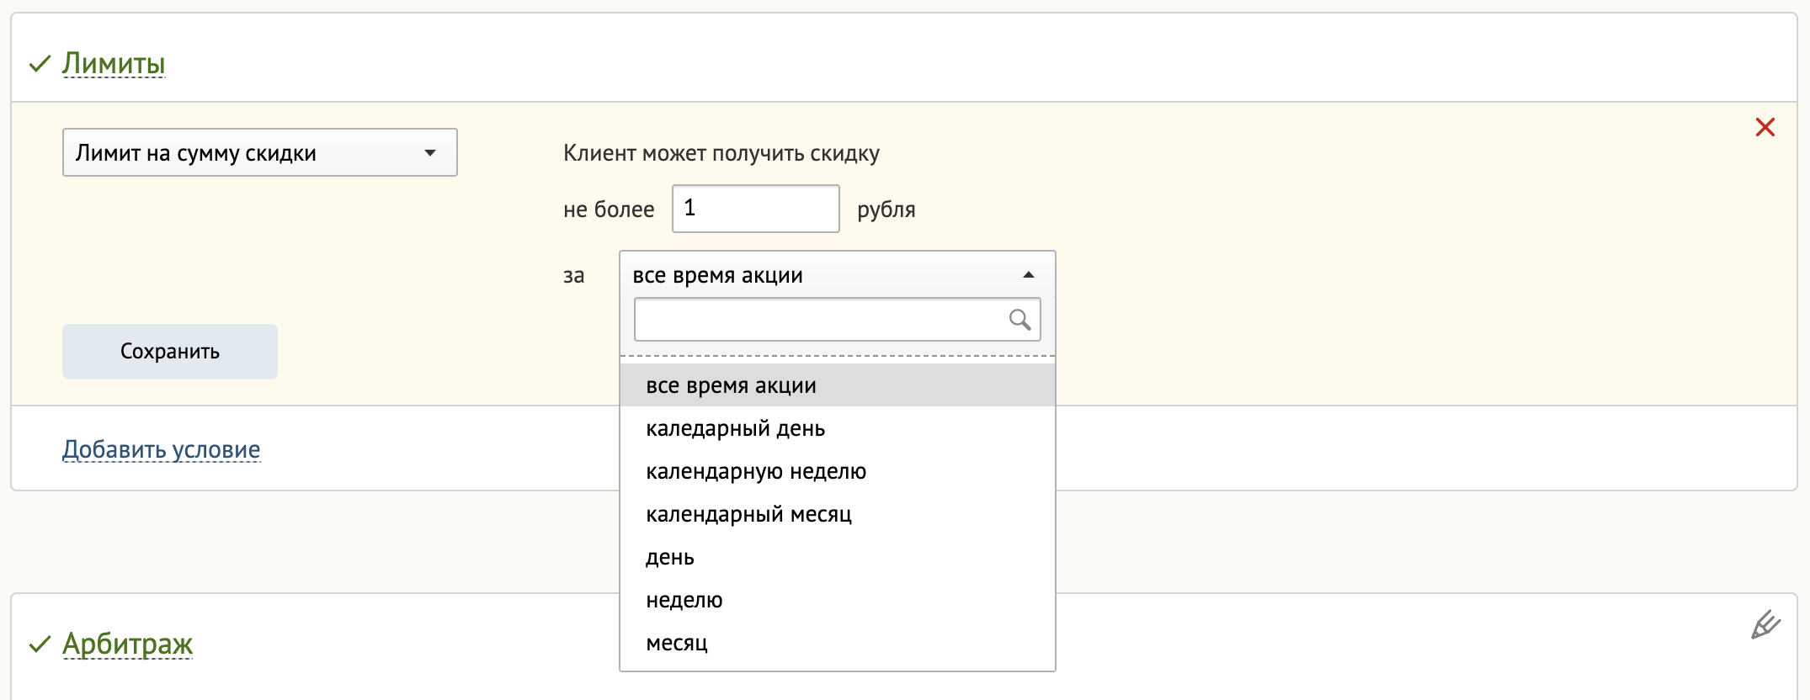Click the checkmark icon next to Лимиты
Screen dimensions: 1810x700
pyautogui.click(x=40, y=64)
